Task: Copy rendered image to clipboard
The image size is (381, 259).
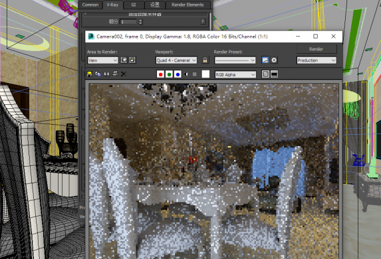Action: pyautogui.click(x=98, y=74)
